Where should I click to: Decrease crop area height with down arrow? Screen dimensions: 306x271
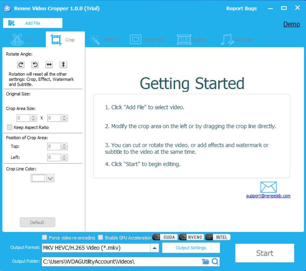64,120
